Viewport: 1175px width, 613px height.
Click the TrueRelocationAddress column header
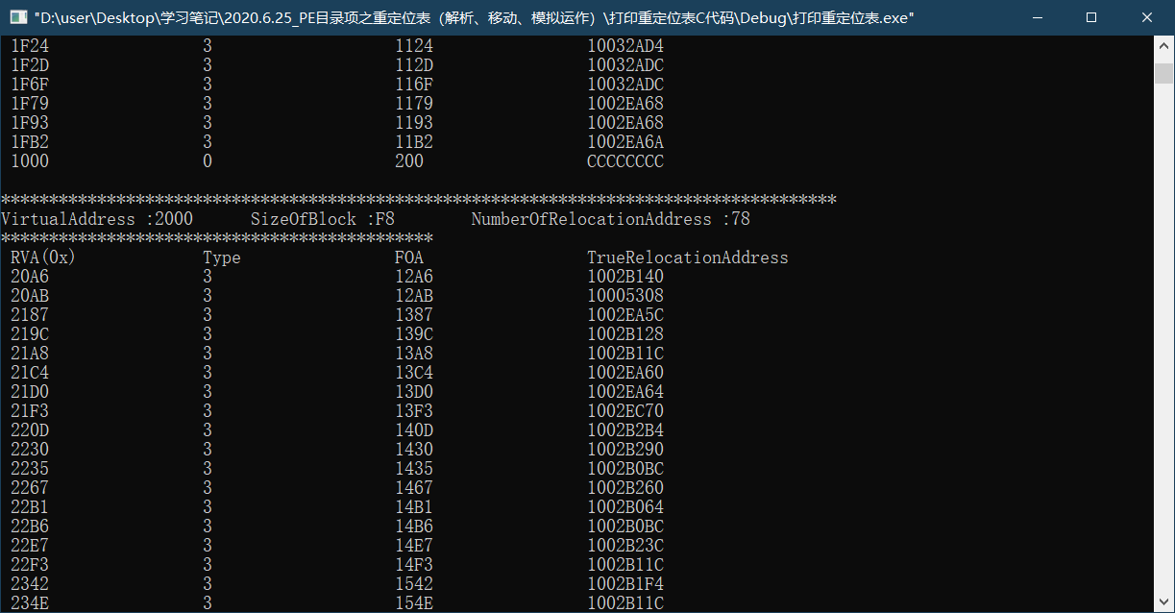(x=688, y=257)
